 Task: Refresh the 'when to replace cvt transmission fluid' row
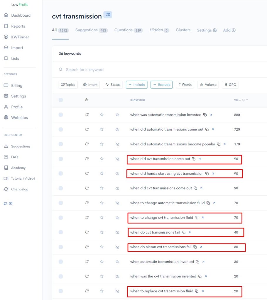tap(87, 291)
